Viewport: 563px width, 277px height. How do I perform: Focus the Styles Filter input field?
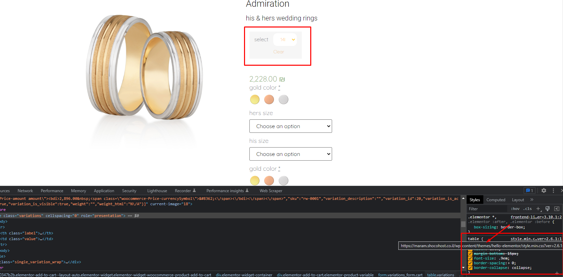(487, 209)
